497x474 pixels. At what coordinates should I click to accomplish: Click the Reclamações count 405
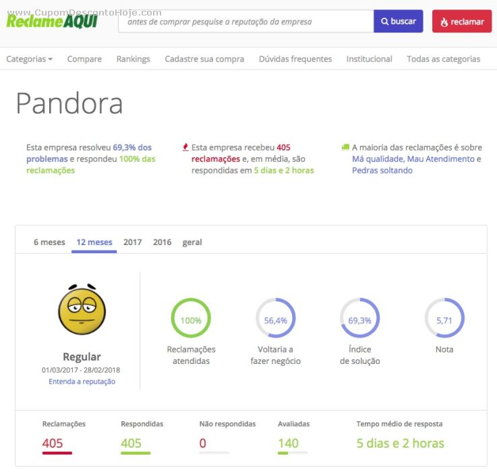(x=53, y=443)
